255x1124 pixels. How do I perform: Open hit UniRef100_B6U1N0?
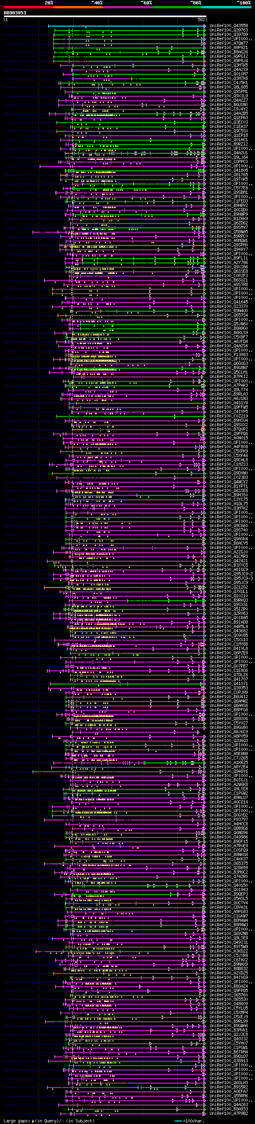(x=229, y=105)
